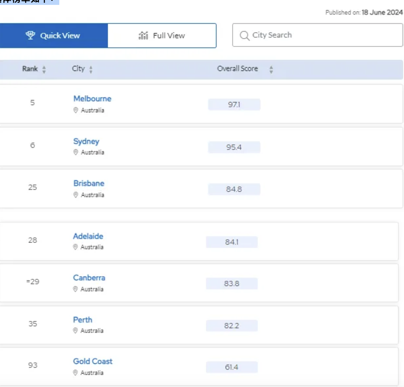Open the Canberra city link

(x=89, y=278)
